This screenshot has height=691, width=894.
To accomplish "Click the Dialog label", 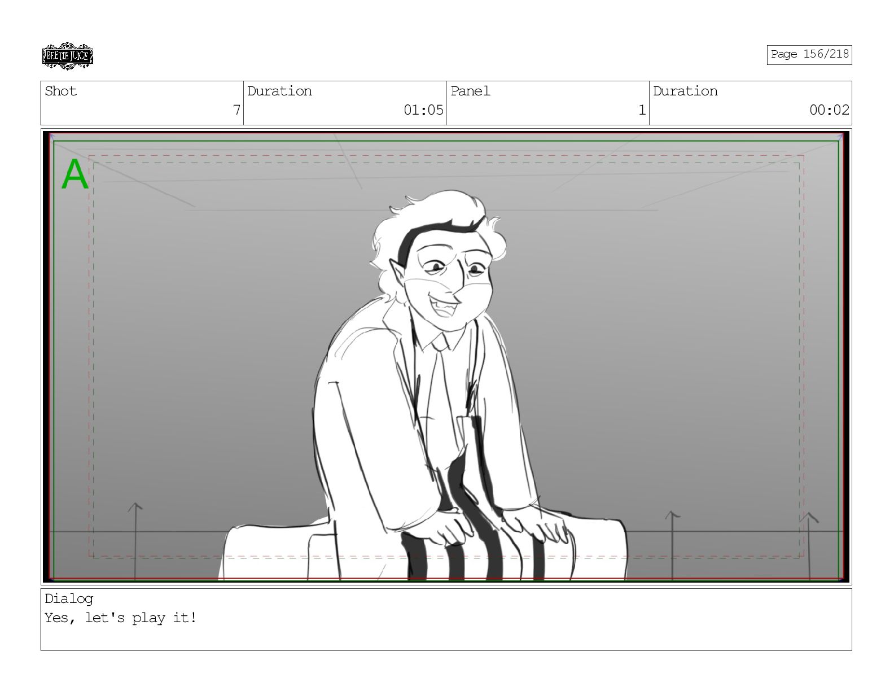I will click(69, 599).
